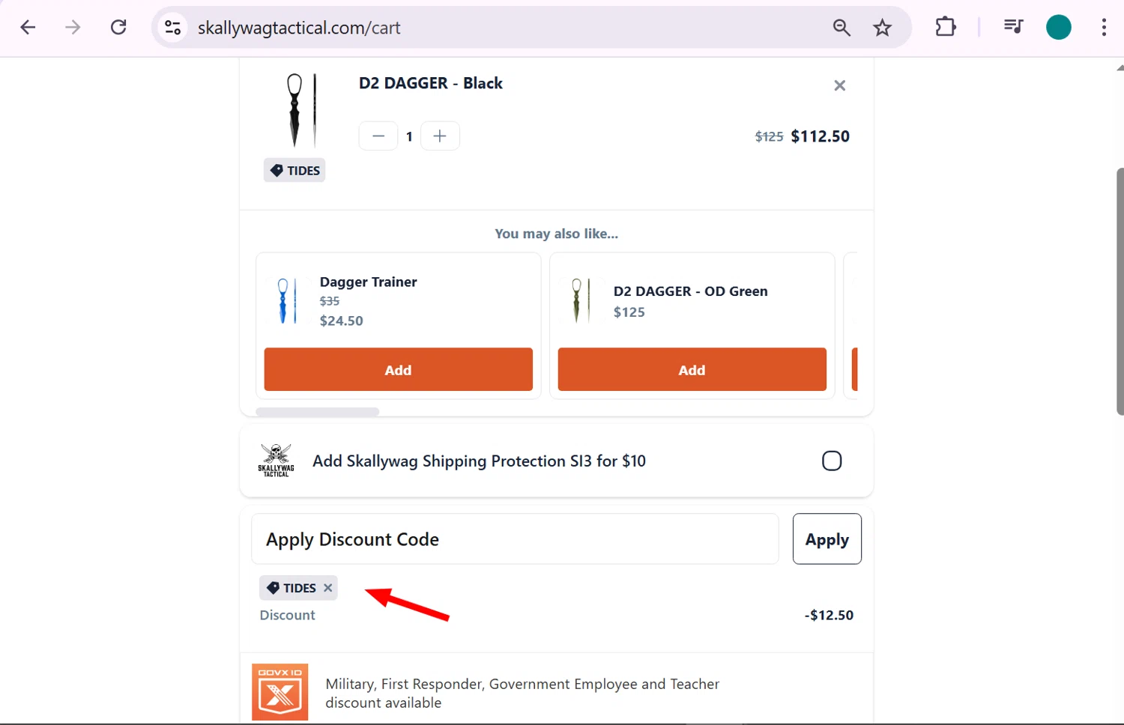Click the Dagger Trainer thumbnail image

[x=288, y=301]
